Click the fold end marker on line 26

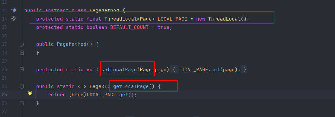pyautogui.click(x=22, y=103)
